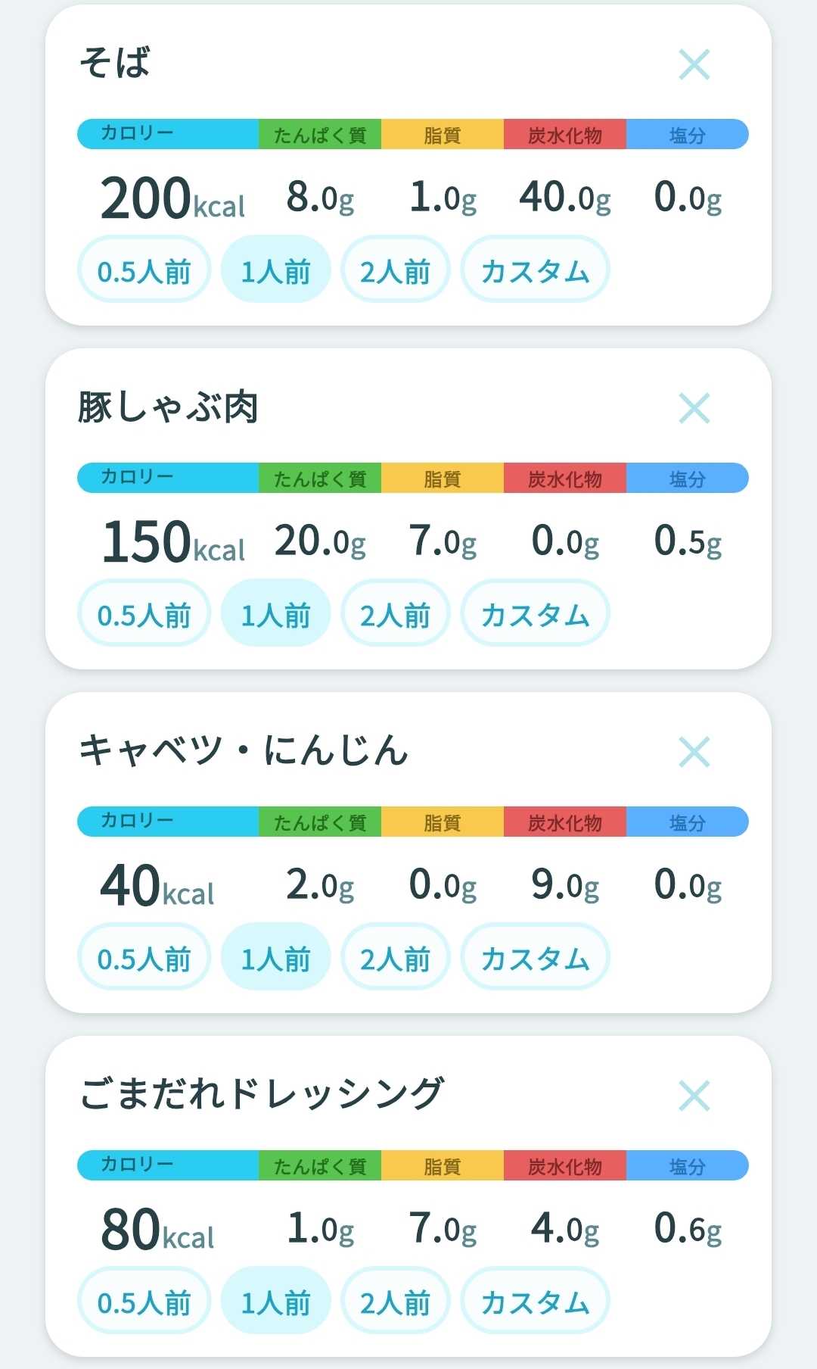This screenshot has width=817, height=1369.
Task: Remove the そば item with X icon
Action: (x=694, y=64)
